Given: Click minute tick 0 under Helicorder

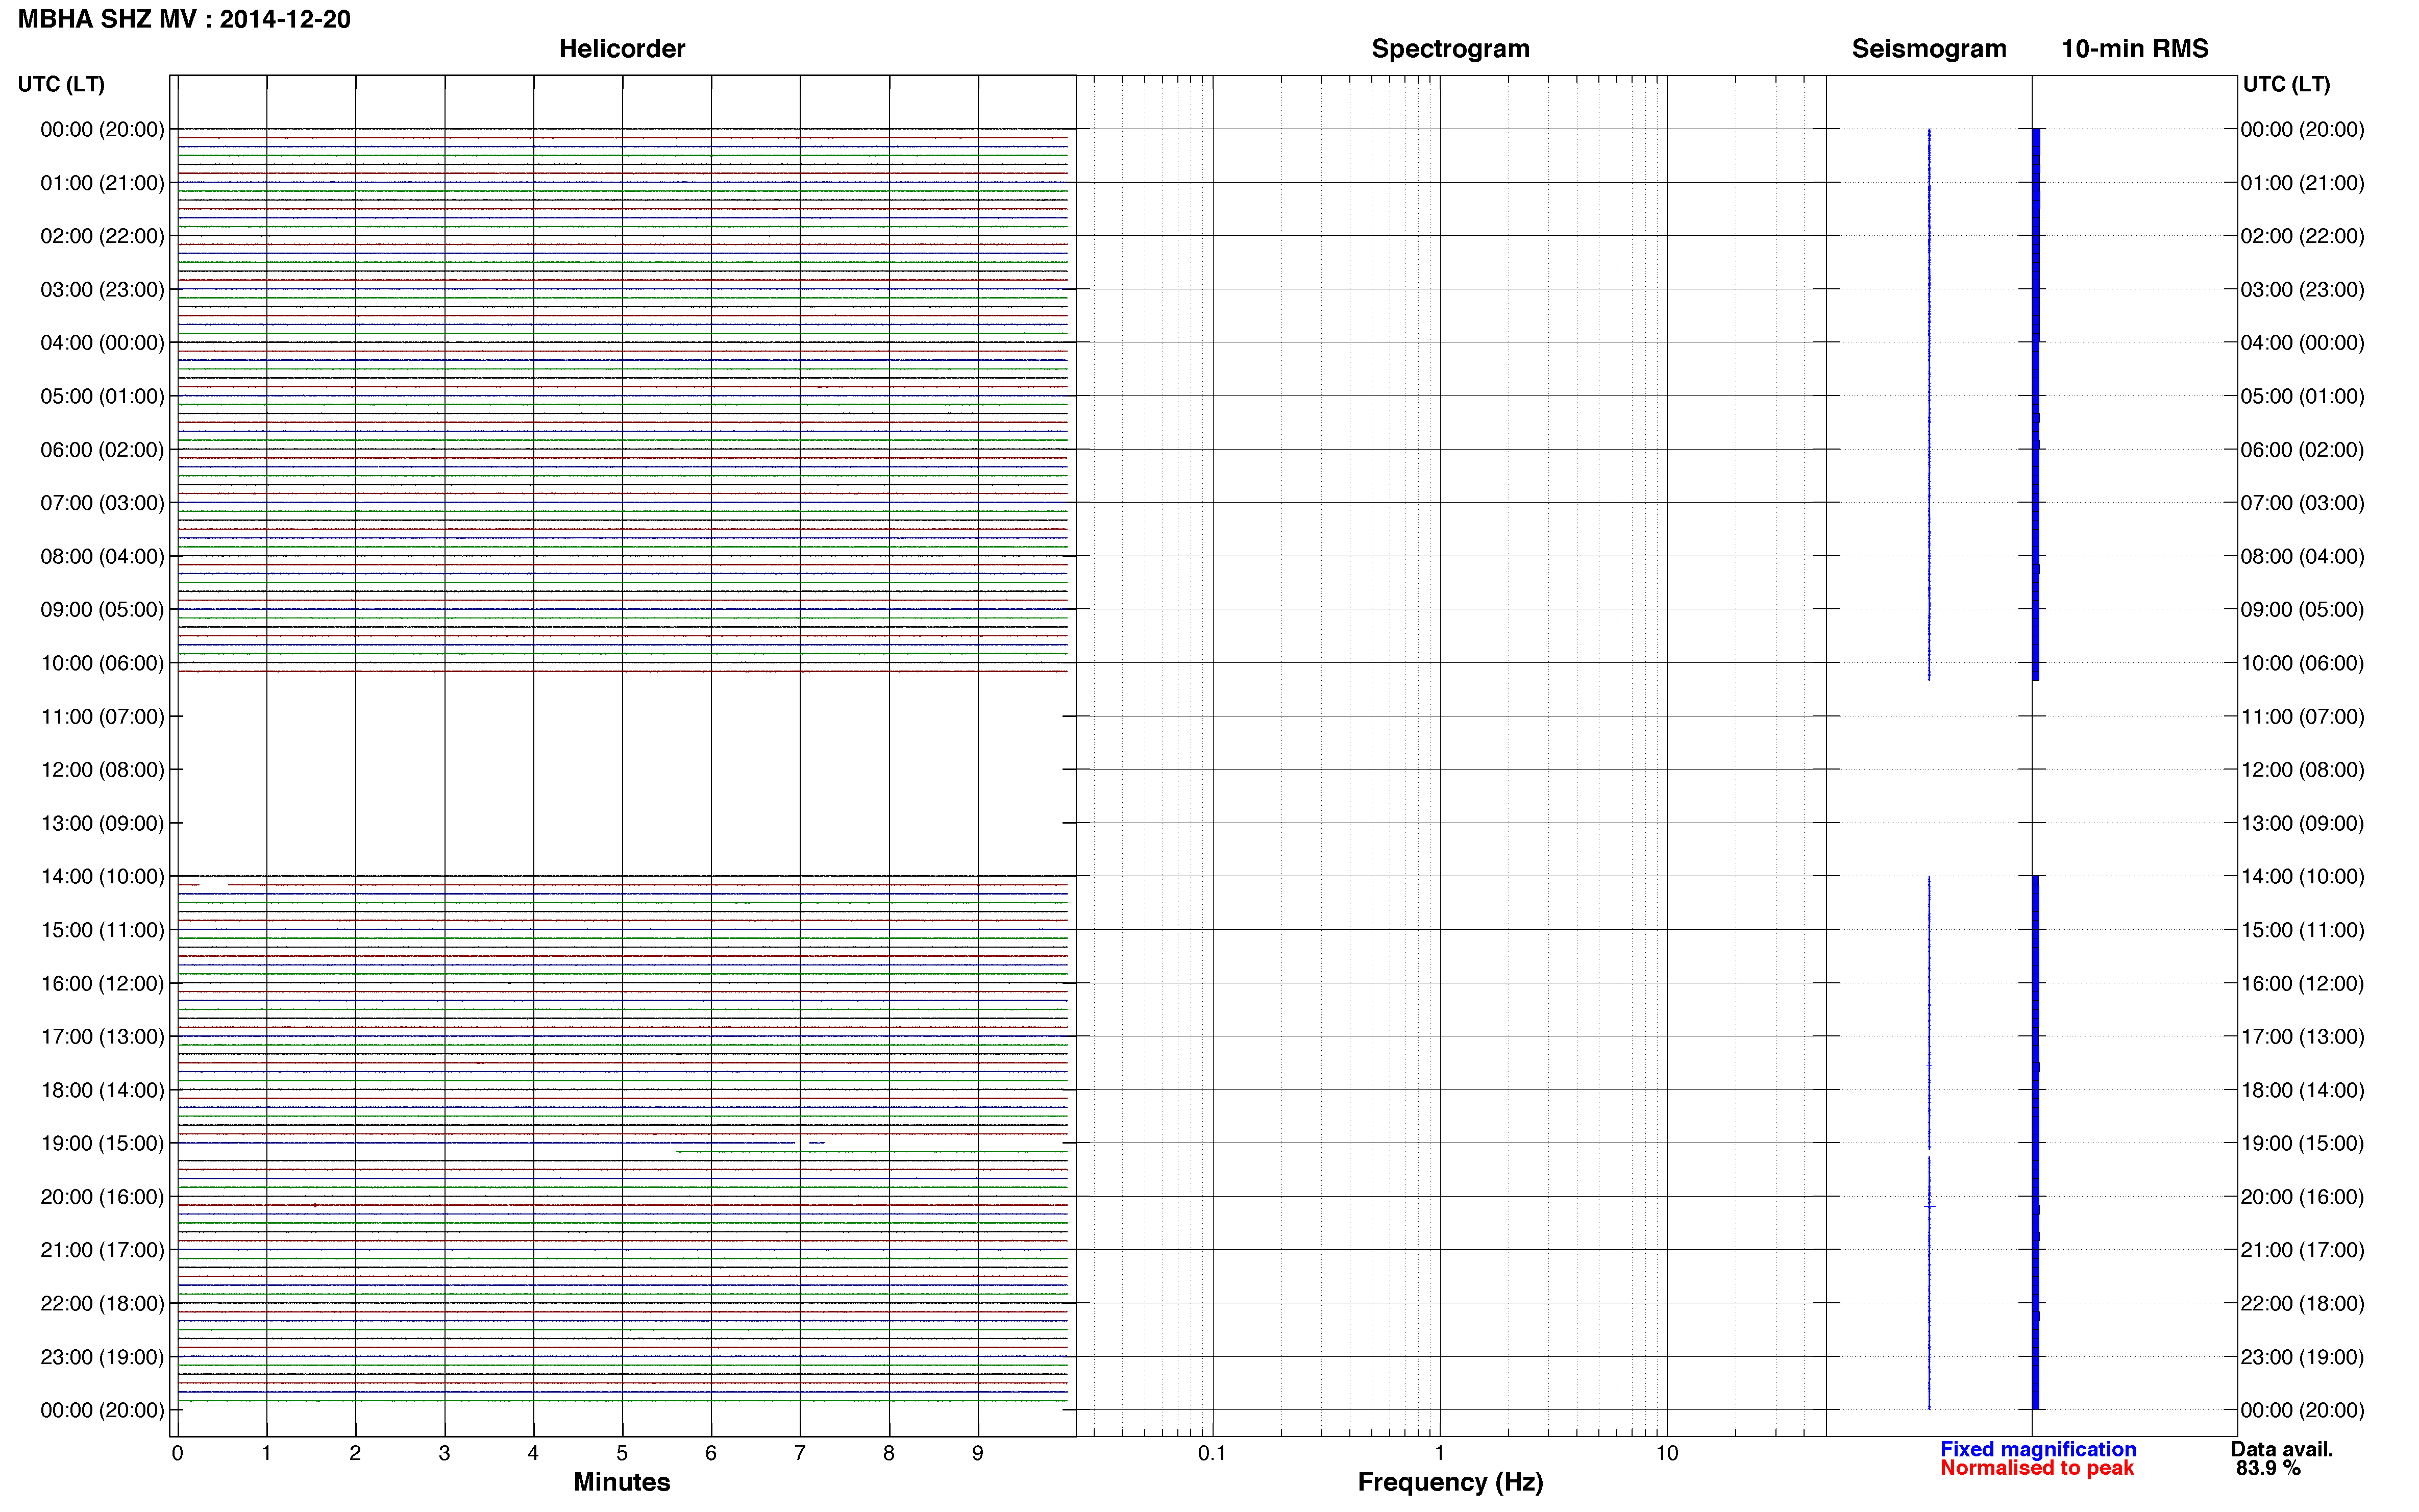Looking at the screenshot, I should click(x=177, y=1453).
